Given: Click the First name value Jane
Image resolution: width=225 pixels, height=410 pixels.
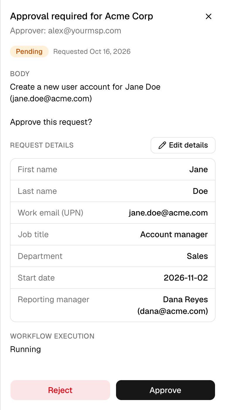Looking at the screenshot, I should click(x=199, y=170).
